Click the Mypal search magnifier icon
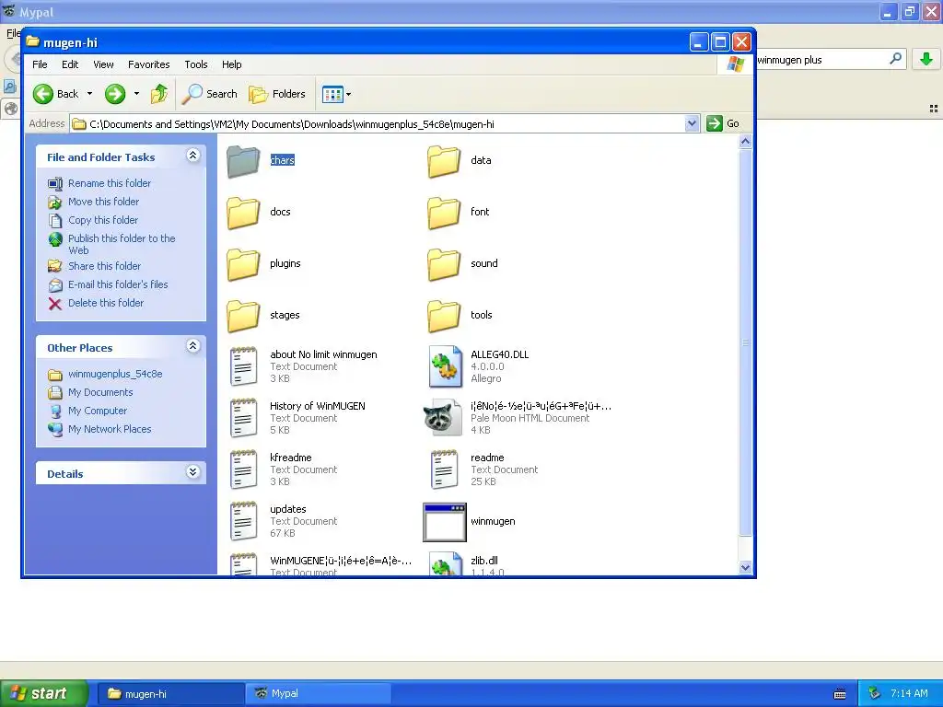 pos(895,59)
